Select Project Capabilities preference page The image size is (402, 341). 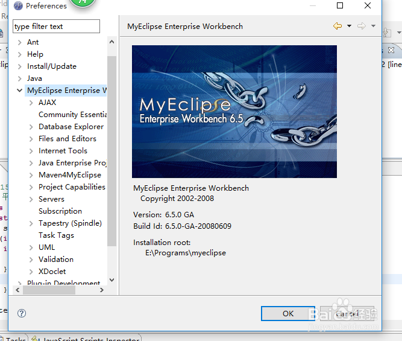coord(72,187)
